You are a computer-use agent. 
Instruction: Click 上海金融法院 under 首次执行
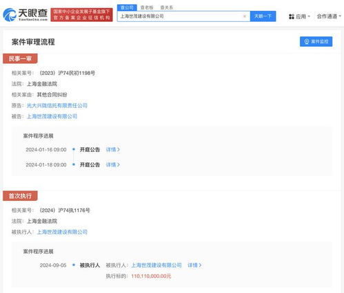tap(42, 221)
